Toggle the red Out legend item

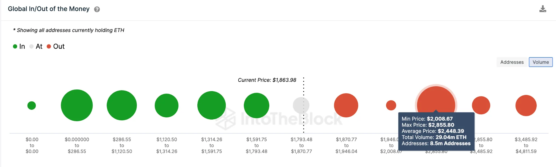tap(56, 46)
